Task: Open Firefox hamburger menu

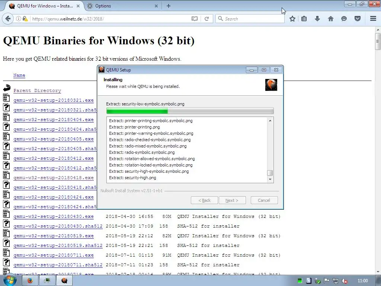Action: (373, 19)
